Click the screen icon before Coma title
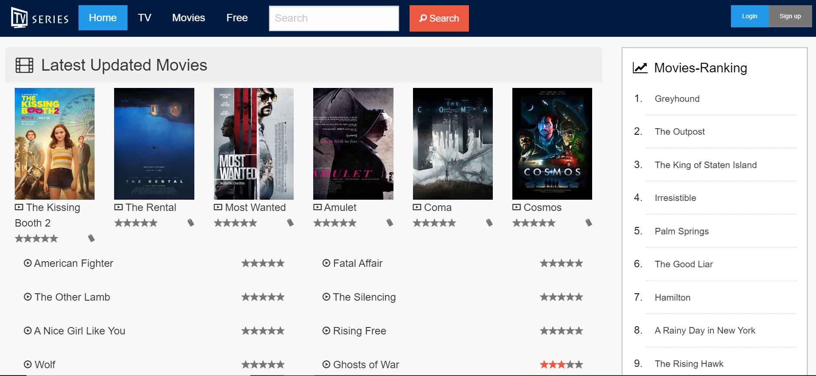 [x=417, y=207]
